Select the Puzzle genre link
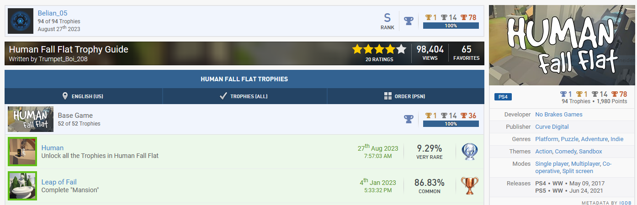Viewport: 637px width, 205px height. 569,139
